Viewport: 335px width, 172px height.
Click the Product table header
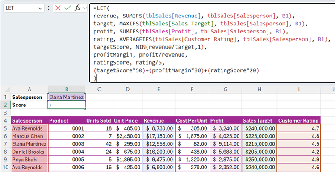pyautogui.click(x=67, y=121)
